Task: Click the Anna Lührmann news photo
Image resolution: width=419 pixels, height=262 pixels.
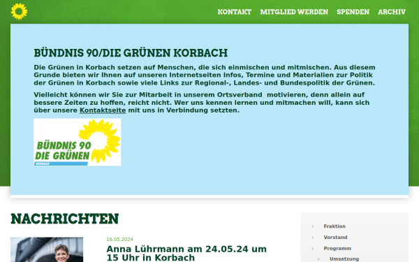Action: tap(47, 249)
